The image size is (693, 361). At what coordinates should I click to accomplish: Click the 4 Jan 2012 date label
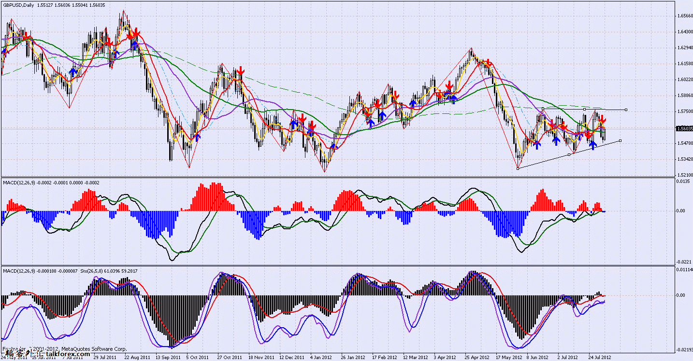(322, 358)
